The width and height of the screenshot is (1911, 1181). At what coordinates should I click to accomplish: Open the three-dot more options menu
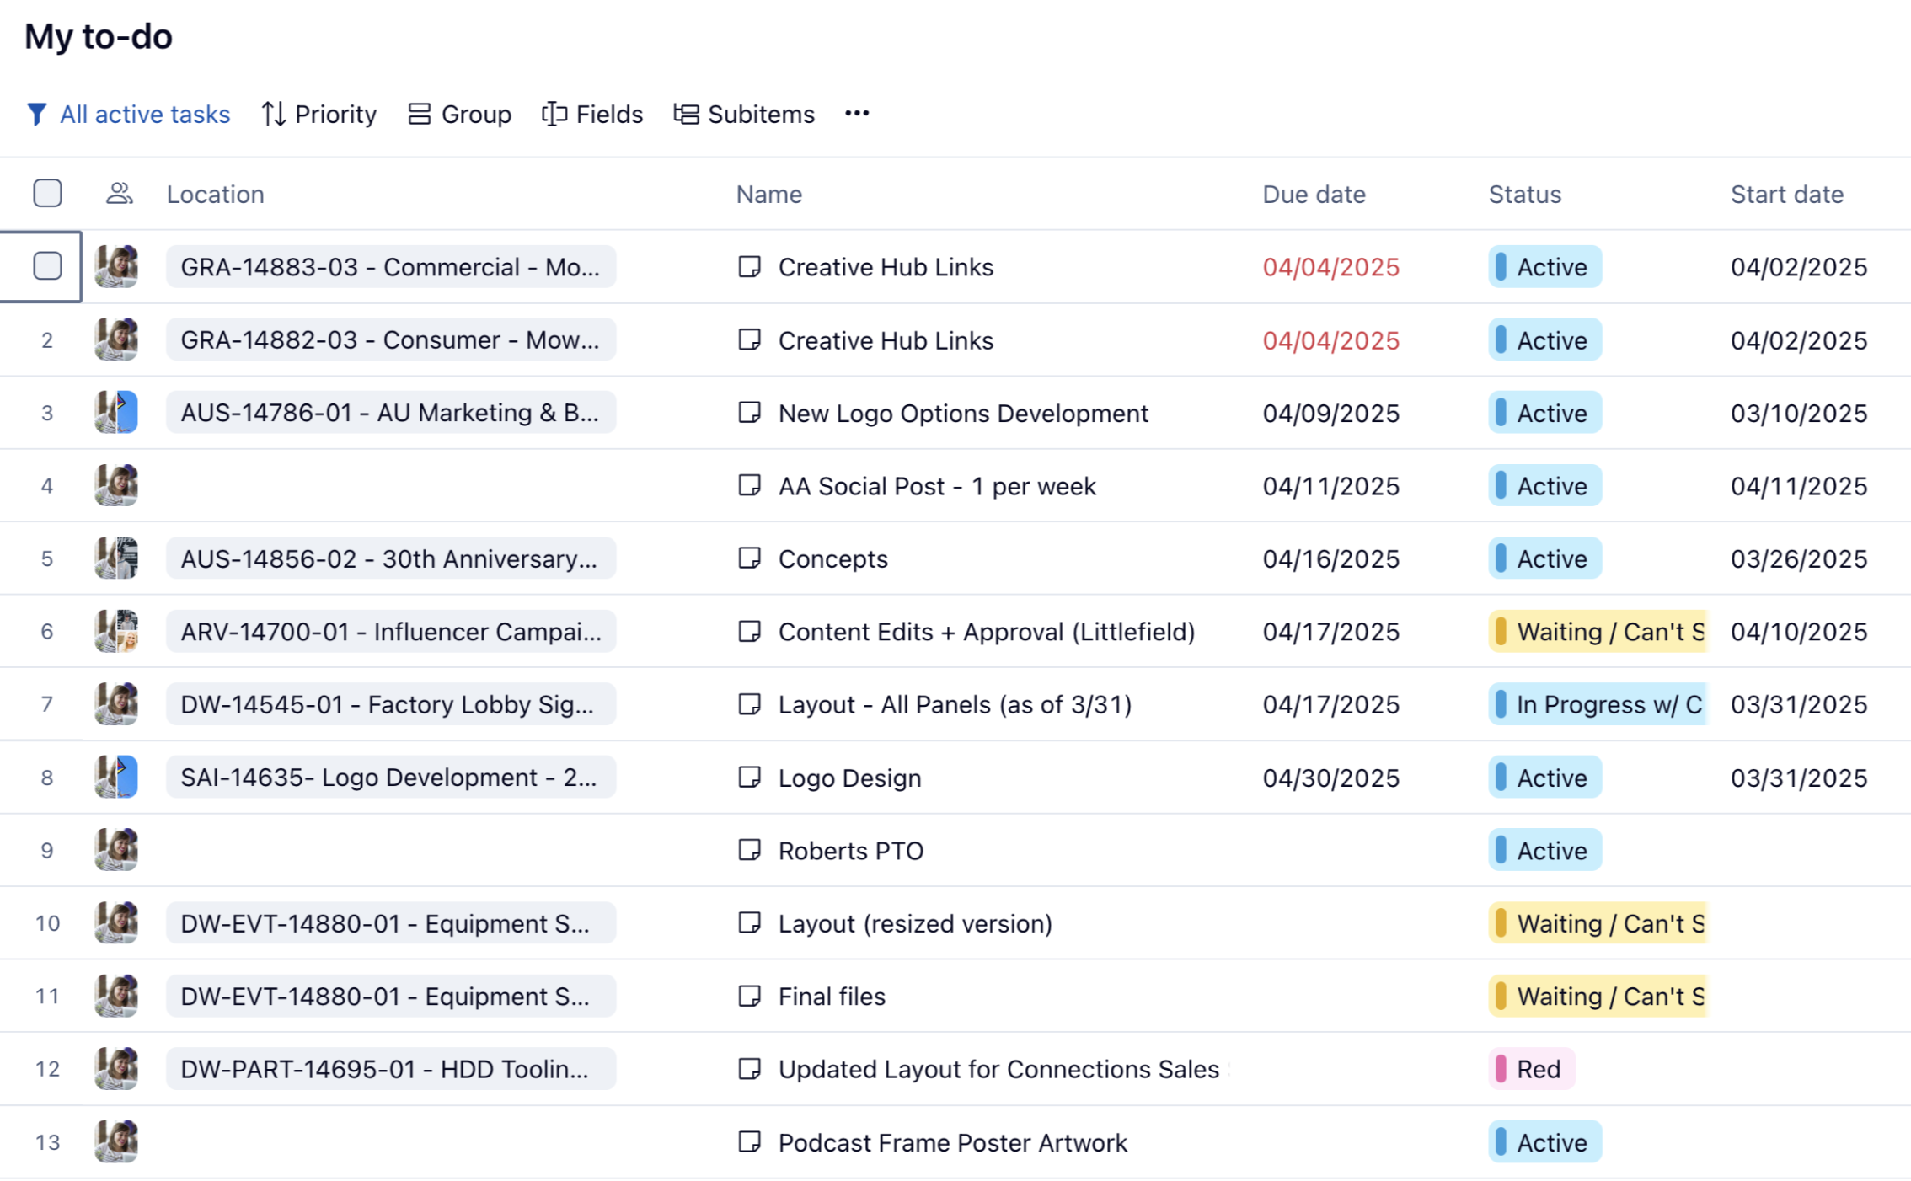(x=856, y=114)
